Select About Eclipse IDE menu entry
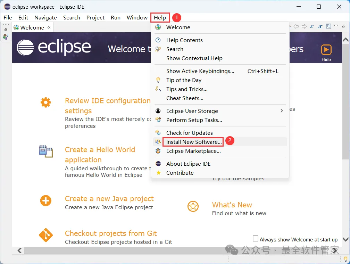Viewport: 350px width, 264px height. click(x=220, y=164)
